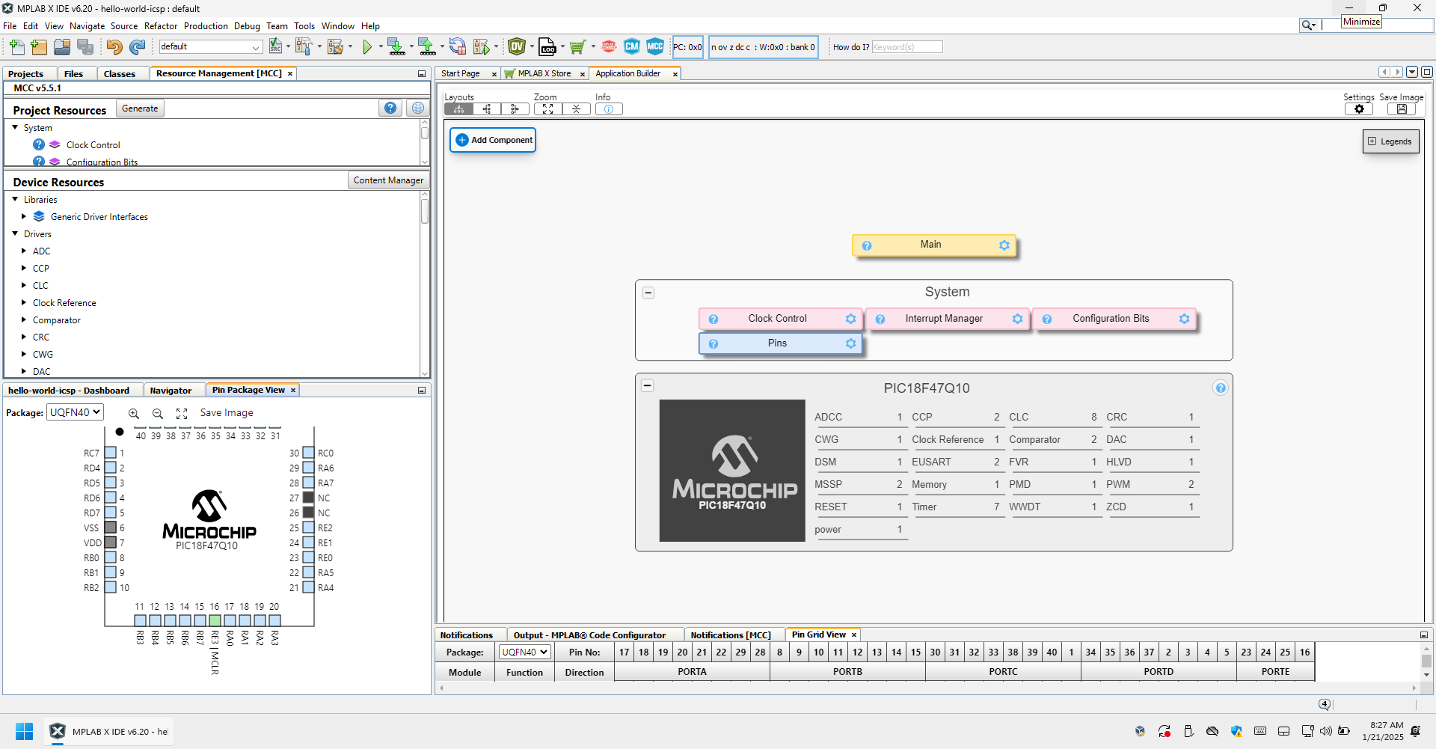Click the Generate button
This screenshot has width=1436, height=749.
pos(140,108)
